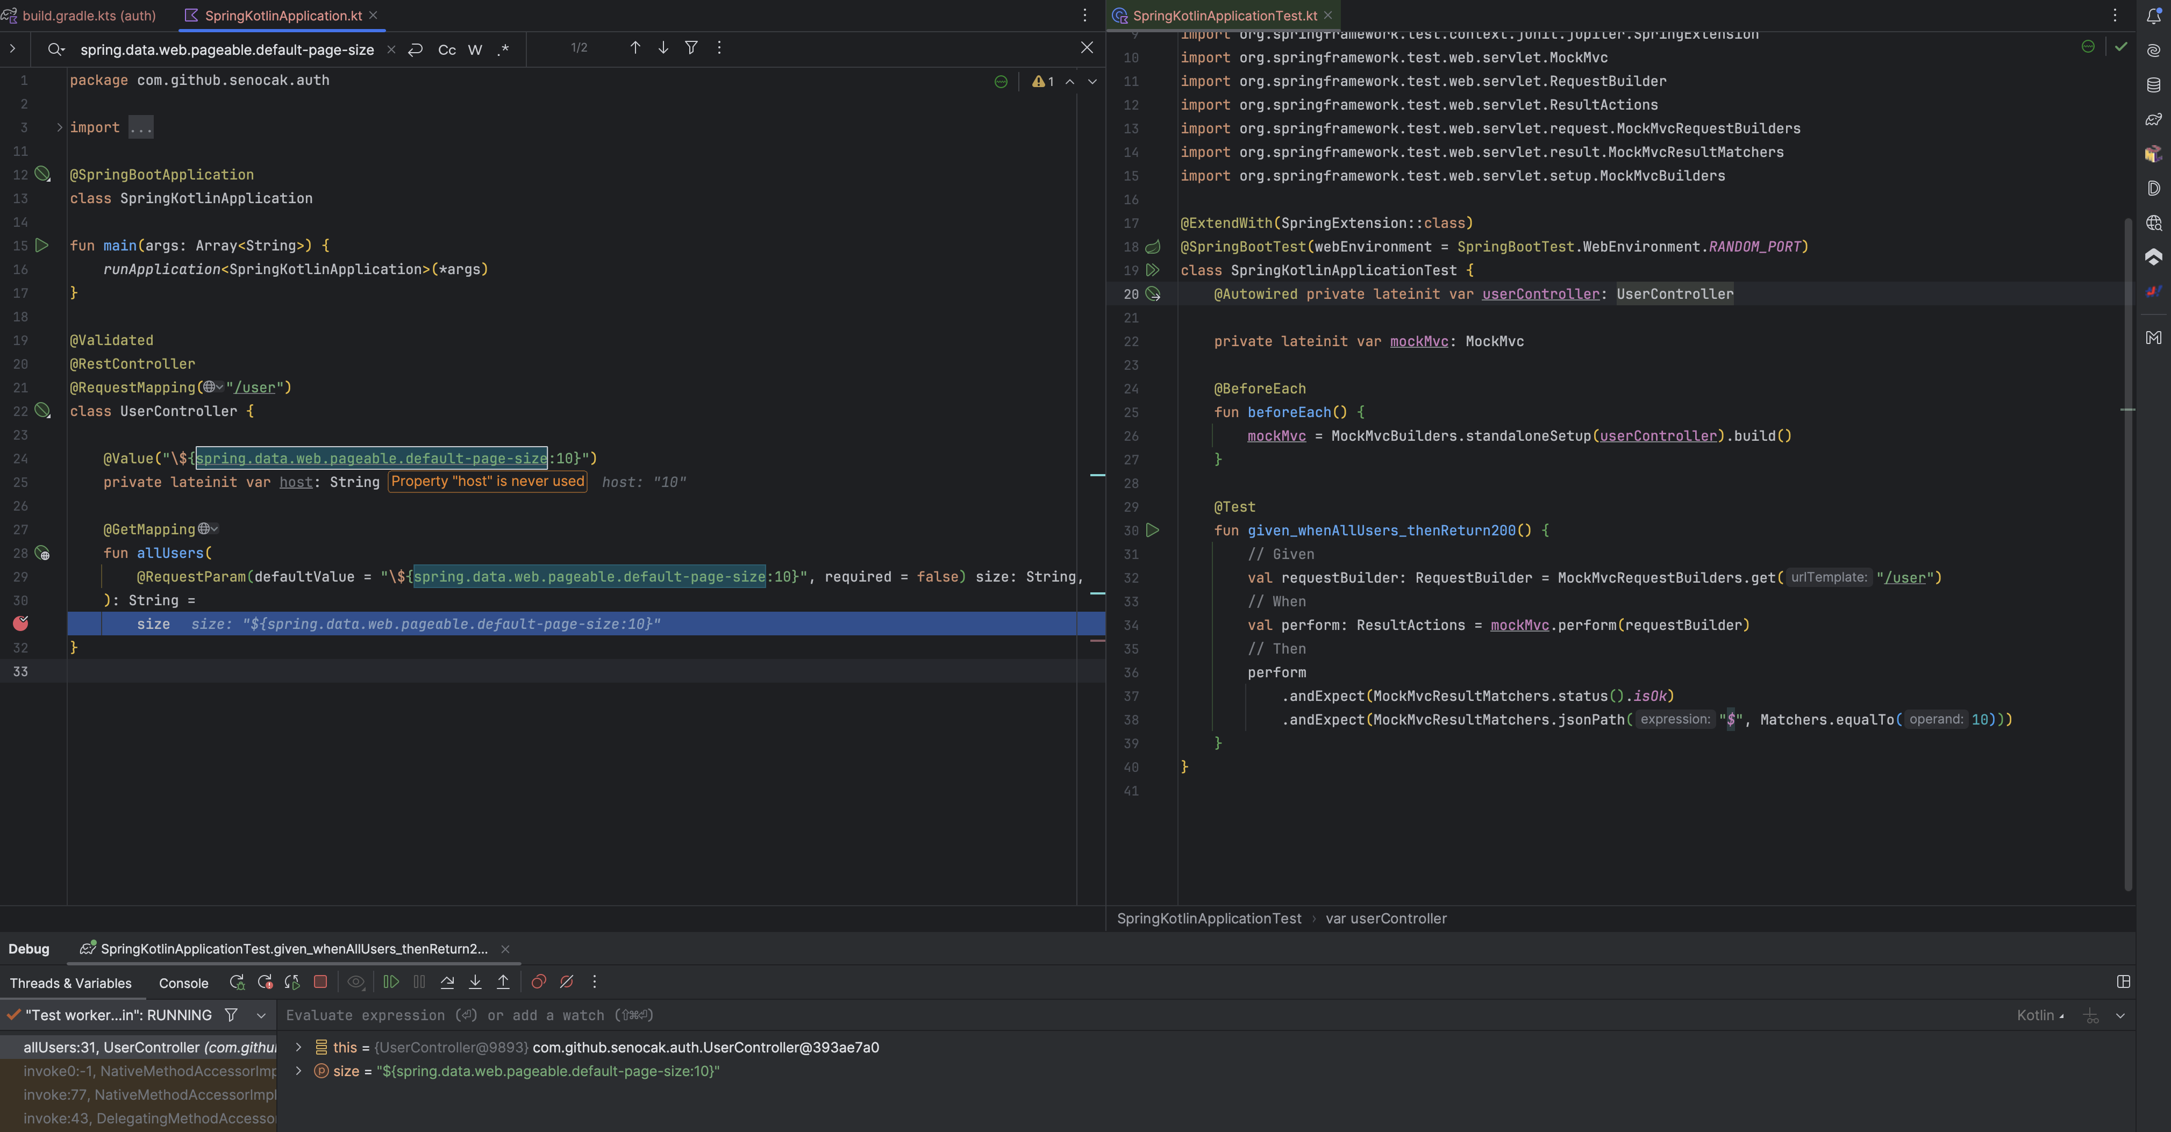The image size is (2171, 1132).
Task: Expand search-and-replace chevron in find bar
Action: (13, 49)
